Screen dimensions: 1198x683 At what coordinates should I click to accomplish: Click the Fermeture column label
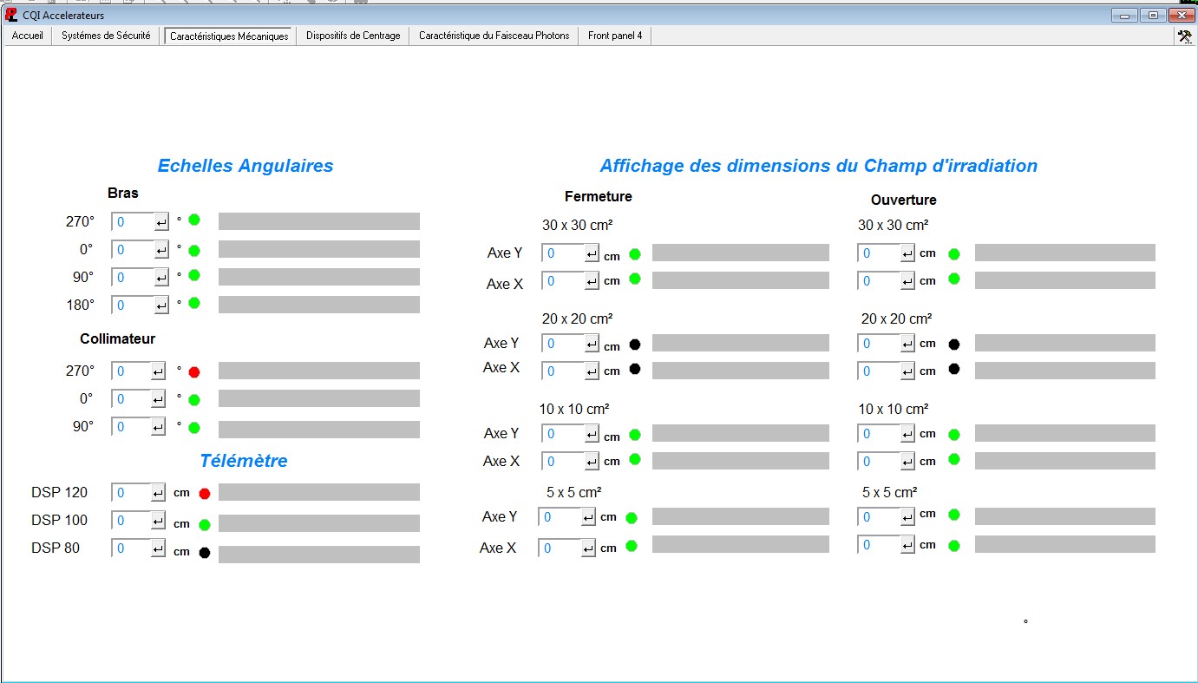tap(599, 196)
